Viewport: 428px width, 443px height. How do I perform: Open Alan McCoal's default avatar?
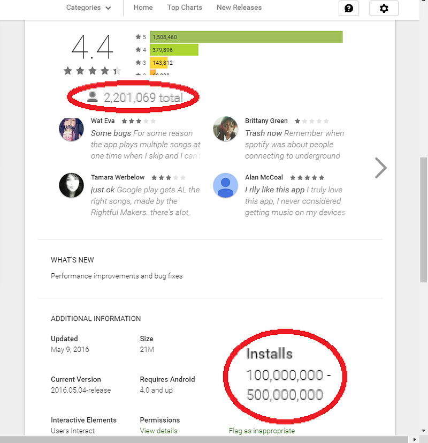225,185
